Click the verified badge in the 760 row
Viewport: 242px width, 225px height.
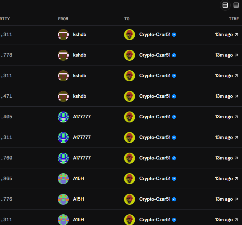tap(174, 158)
